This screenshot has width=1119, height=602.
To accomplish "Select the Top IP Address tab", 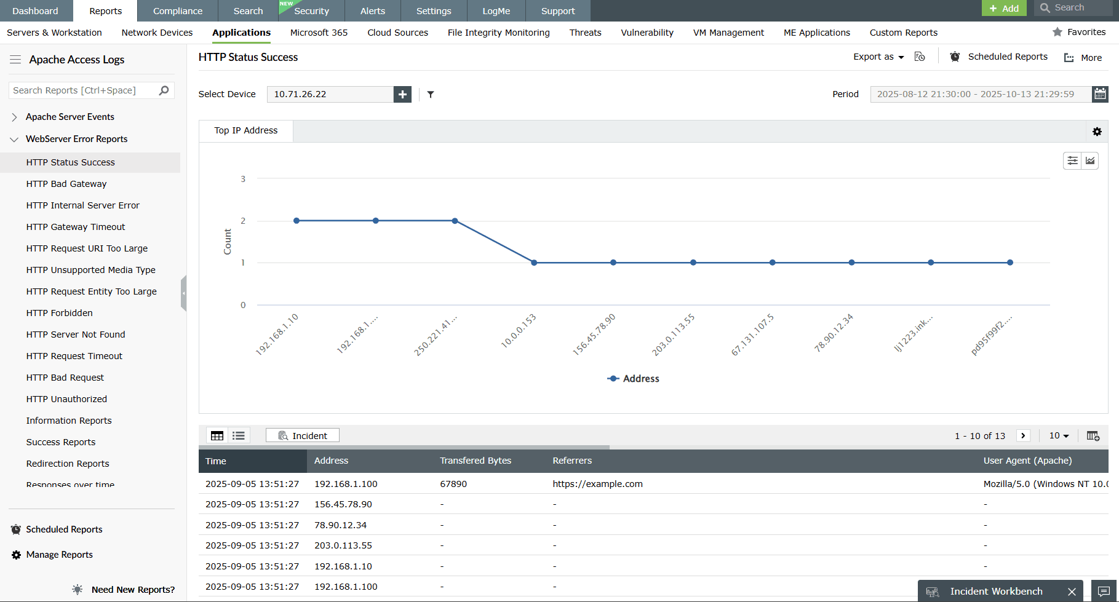I will [245, 130].
